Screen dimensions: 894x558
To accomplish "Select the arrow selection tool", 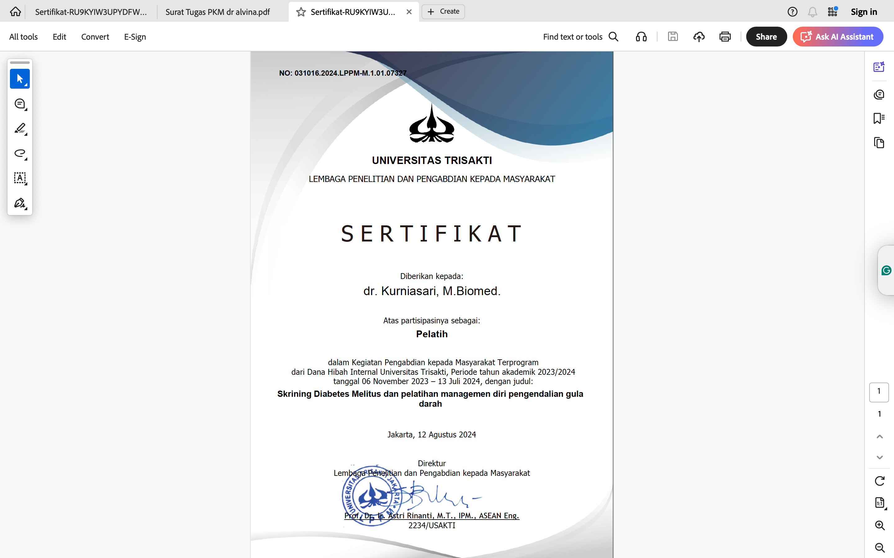I will tap(20, 79).
